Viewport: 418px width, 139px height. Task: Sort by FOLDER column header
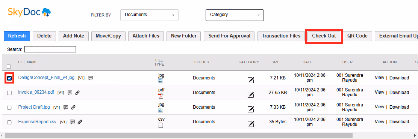[x=202, y=62]
